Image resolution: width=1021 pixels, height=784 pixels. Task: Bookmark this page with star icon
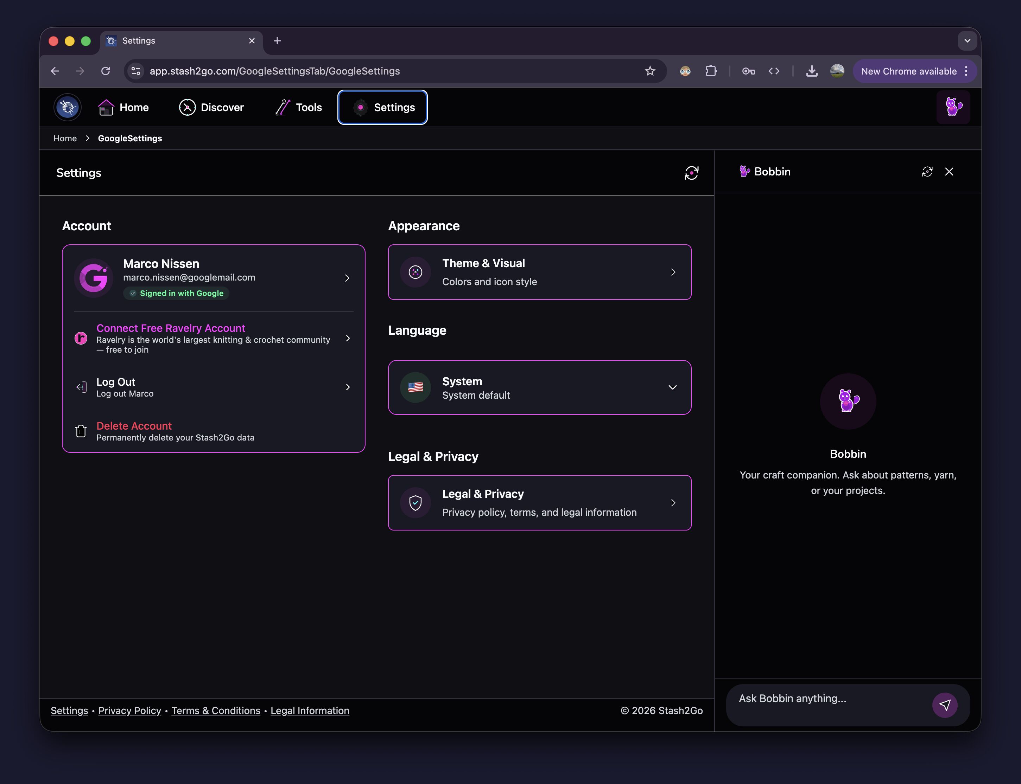tap(650, 71)
